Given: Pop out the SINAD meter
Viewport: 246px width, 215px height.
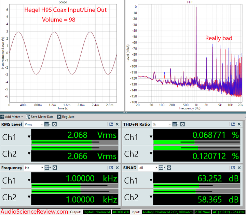Looking at the screenshot, I should [233, 167].
